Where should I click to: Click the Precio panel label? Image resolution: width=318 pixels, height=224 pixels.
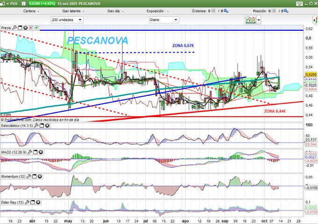[x=6, y=28]
